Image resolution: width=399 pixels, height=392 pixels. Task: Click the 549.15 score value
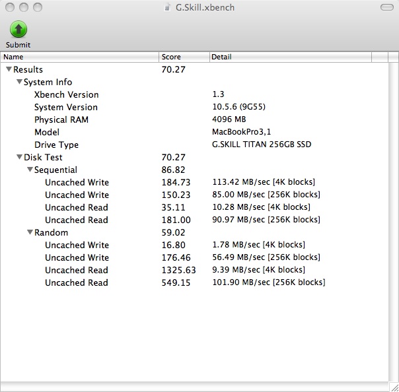pos(176,282)
